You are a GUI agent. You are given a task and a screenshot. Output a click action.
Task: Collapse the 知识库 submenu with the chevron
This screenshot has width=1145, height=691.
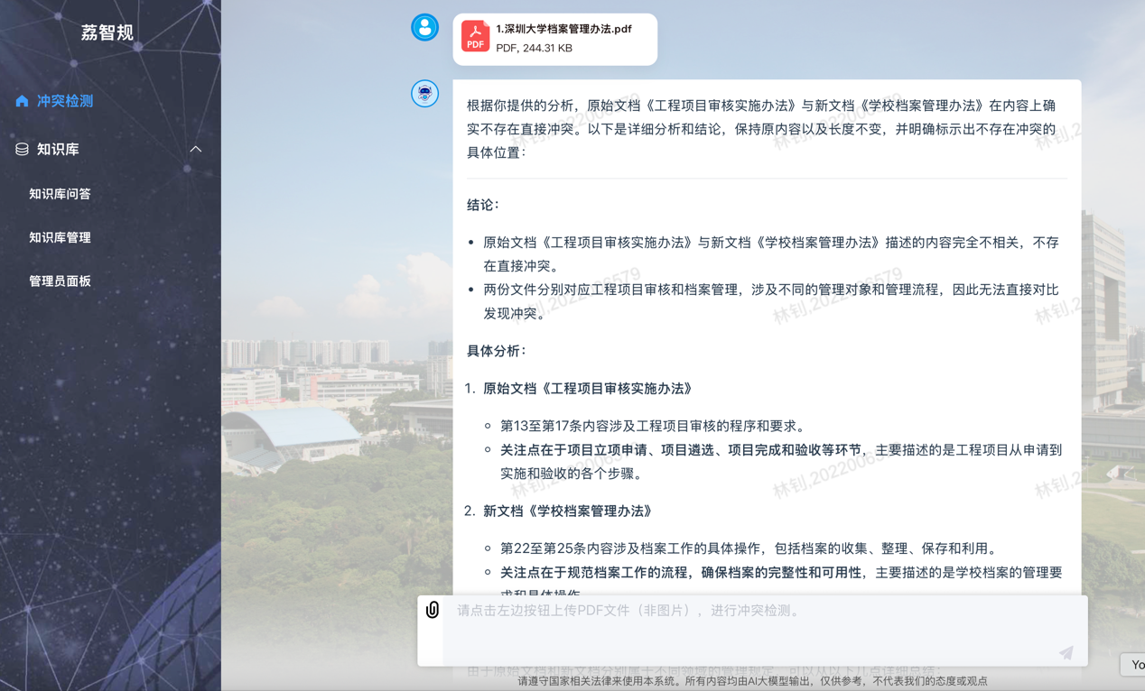[x=196, y=149]
